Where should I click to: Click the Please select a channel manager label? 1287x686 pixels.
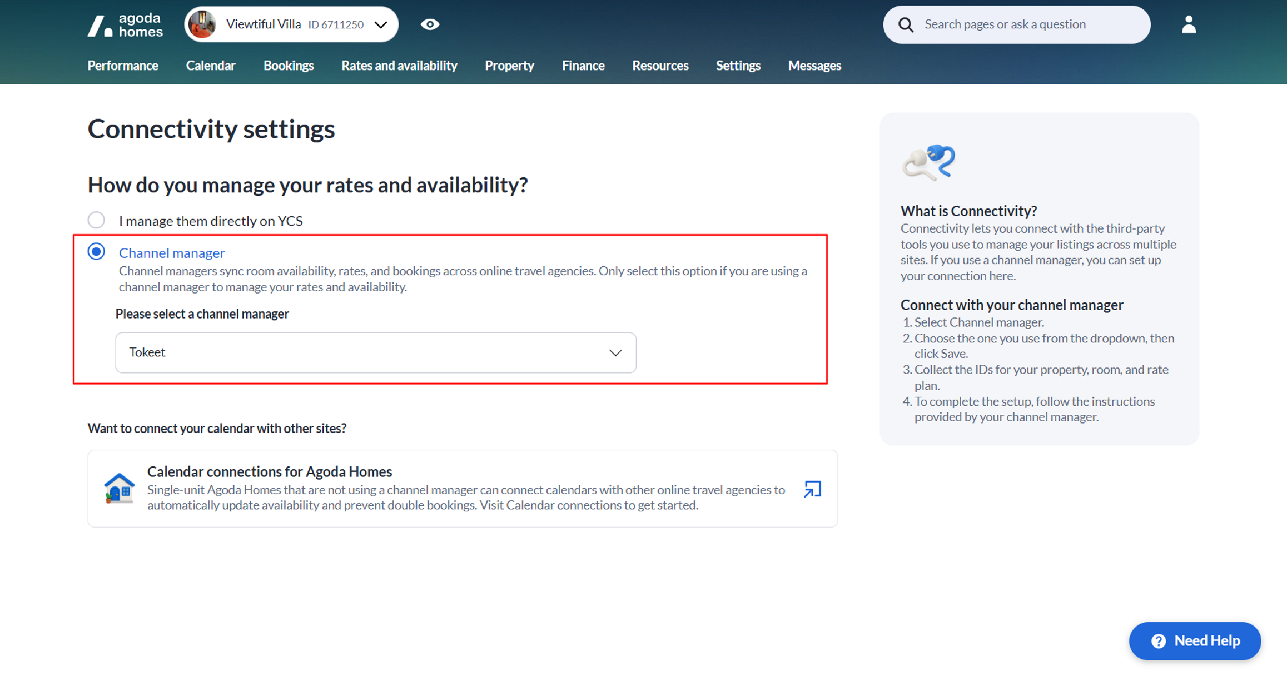coord(202,314)
